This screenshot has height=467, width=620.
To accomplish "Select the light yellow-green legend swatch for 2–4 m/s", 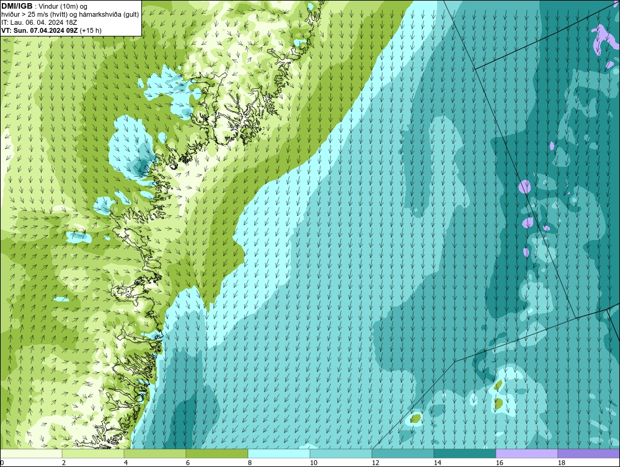I will point(93,453).
